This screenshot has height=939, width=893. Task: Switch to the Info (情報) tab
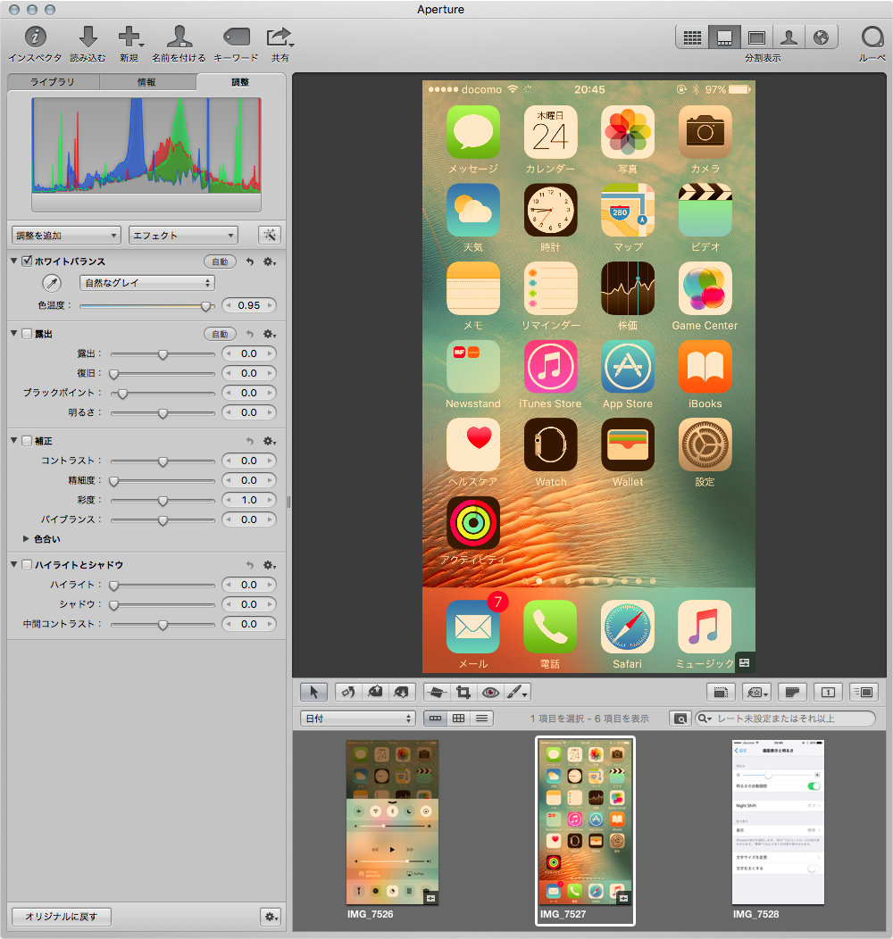tap(146, 82)
